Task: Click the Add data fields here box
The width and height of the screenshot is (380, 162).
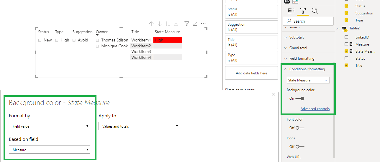Action: pyautogui.click(x=251, y=73)
